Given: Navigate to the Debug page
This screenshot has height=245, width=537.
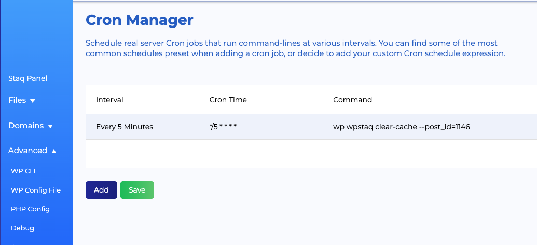Looking at the screenshot, I should pyautogui.click(x=22, y=228).
